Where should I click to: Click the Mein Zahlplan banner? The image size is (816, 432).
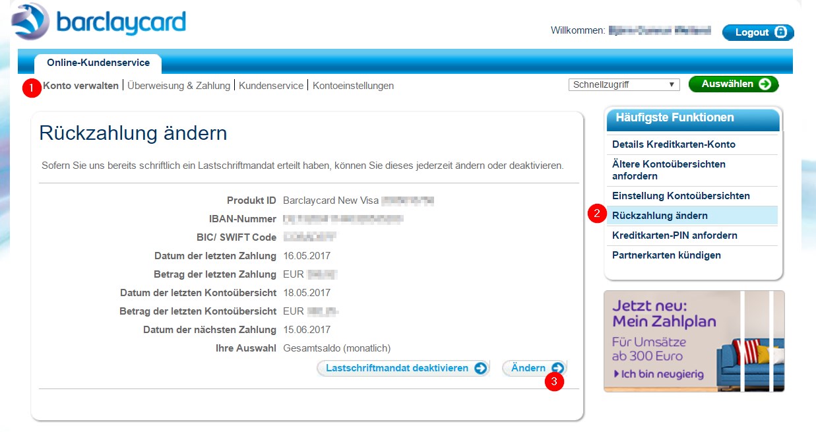[694, 341]
